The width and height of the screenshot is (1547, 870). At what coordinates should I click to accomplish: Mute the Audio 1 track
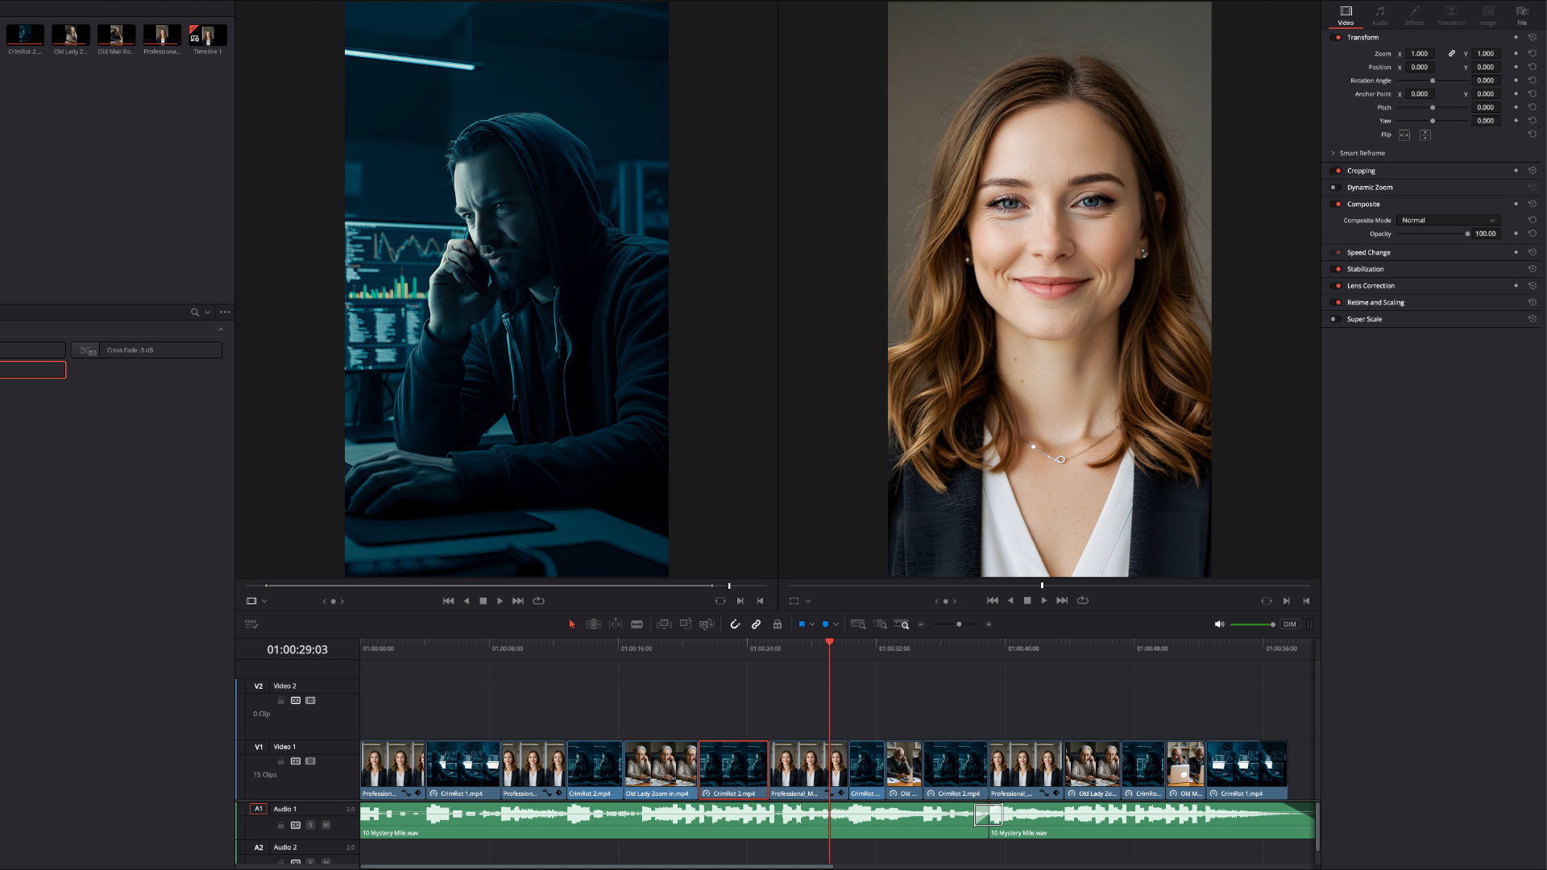pos(326,825)
